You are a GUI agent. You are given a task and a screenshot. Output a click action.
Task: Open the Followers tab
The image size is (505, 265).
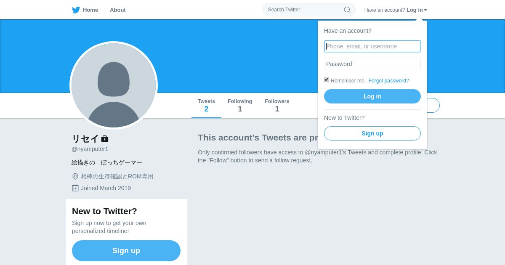click(x=277, y=106)
